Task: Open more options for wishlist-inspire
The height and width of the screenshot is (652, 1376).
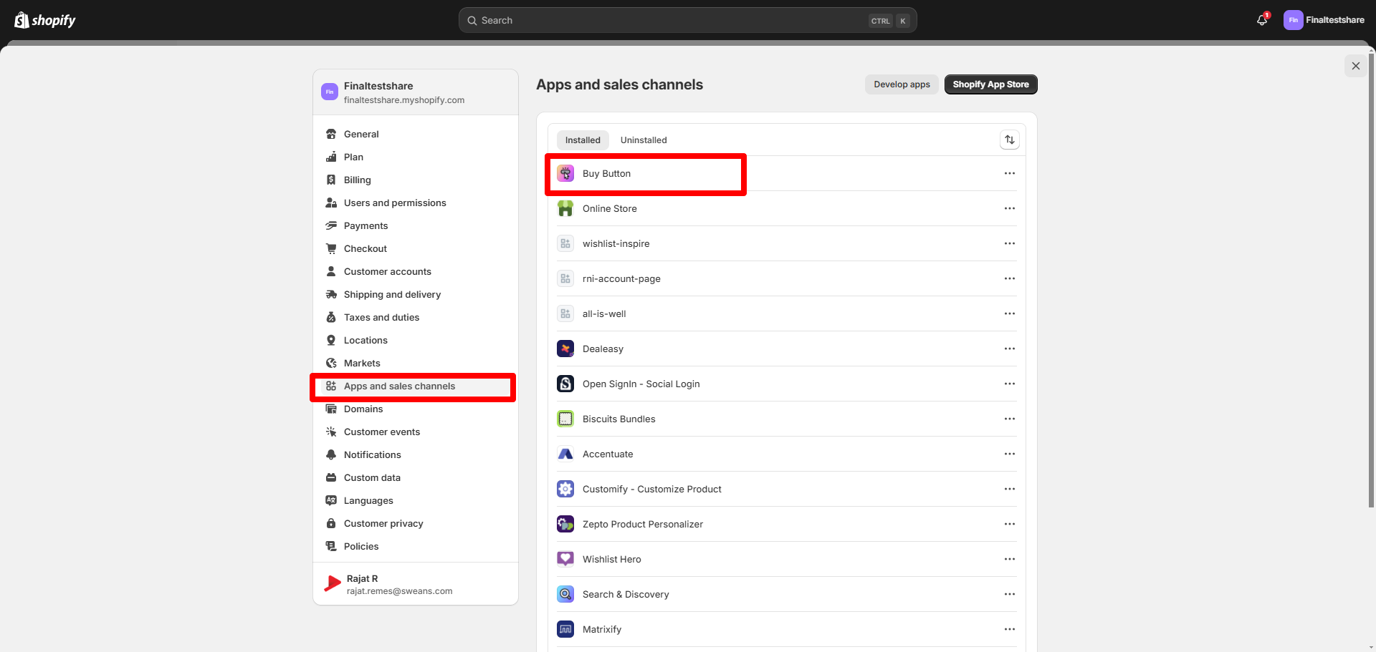Action: 1009,243
